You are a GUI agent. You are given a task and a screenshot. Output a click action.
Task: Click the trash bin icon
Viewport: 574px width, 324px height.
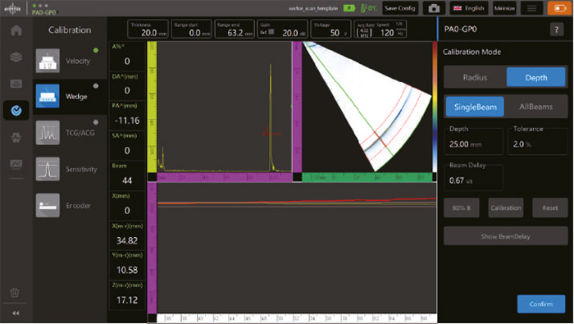pyautogui.click(x=15, y=293)
